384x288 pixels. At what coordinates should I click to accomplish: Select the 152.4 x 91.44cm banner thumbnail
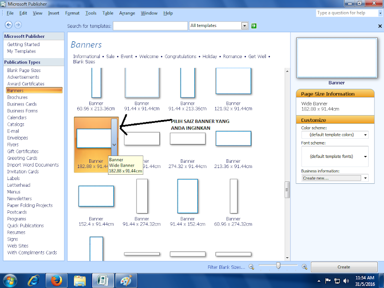(96, 196)
